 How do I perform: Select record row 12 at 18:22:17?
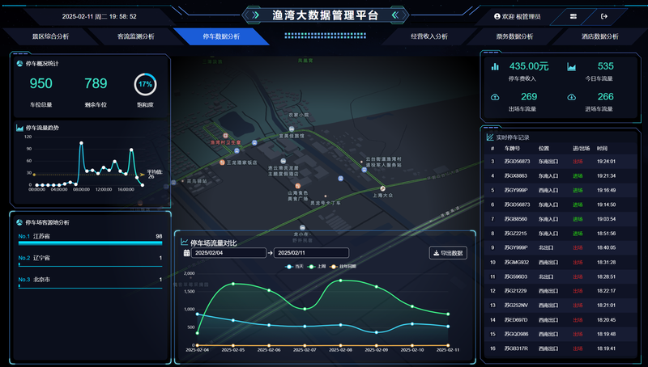(561, 291)
